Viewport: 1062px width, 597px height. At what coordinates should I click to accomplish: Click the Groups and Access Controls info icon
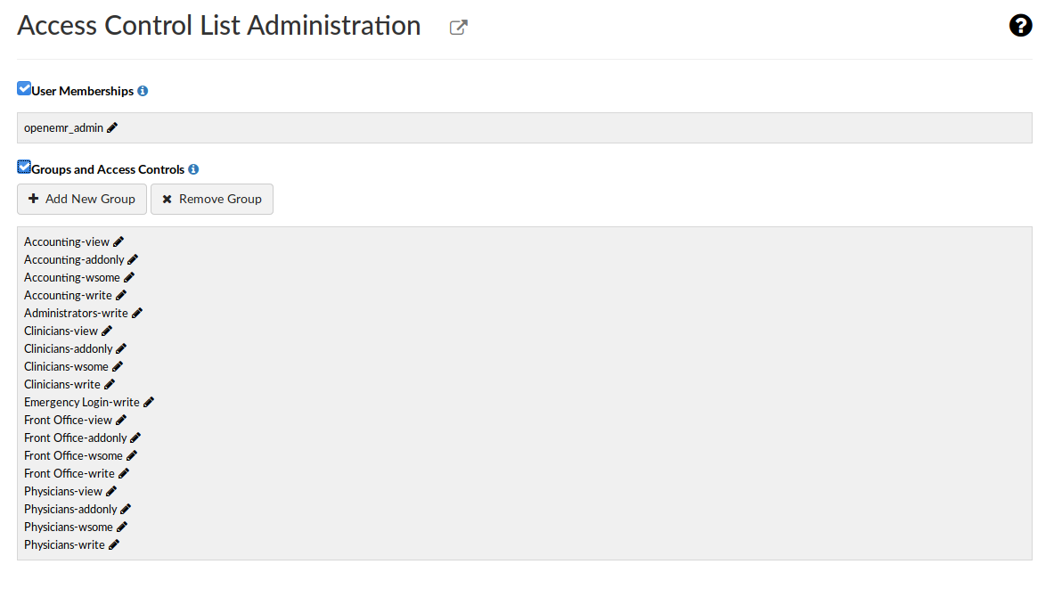tap(193, 169)
